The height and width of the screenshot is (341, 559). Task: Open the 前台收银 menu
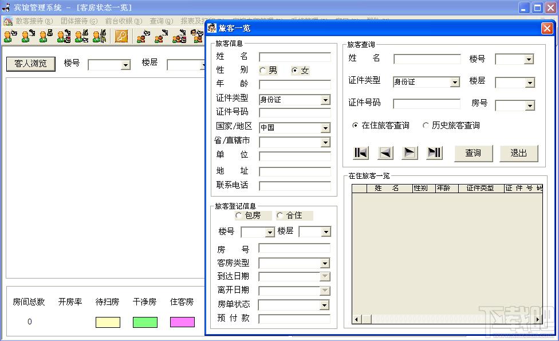point(123,21)
